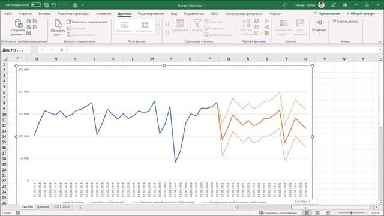Switch to the 2021-2022 sheet tab
Viewport: 384px width, 216px height.
(61, 207)
